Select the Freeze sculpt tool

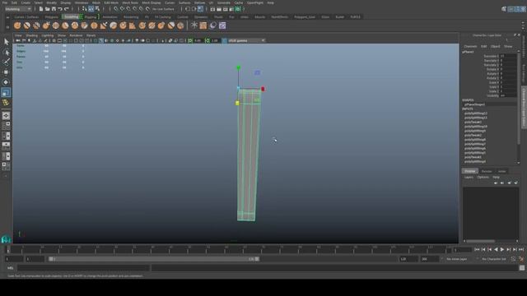coord(180,25)
